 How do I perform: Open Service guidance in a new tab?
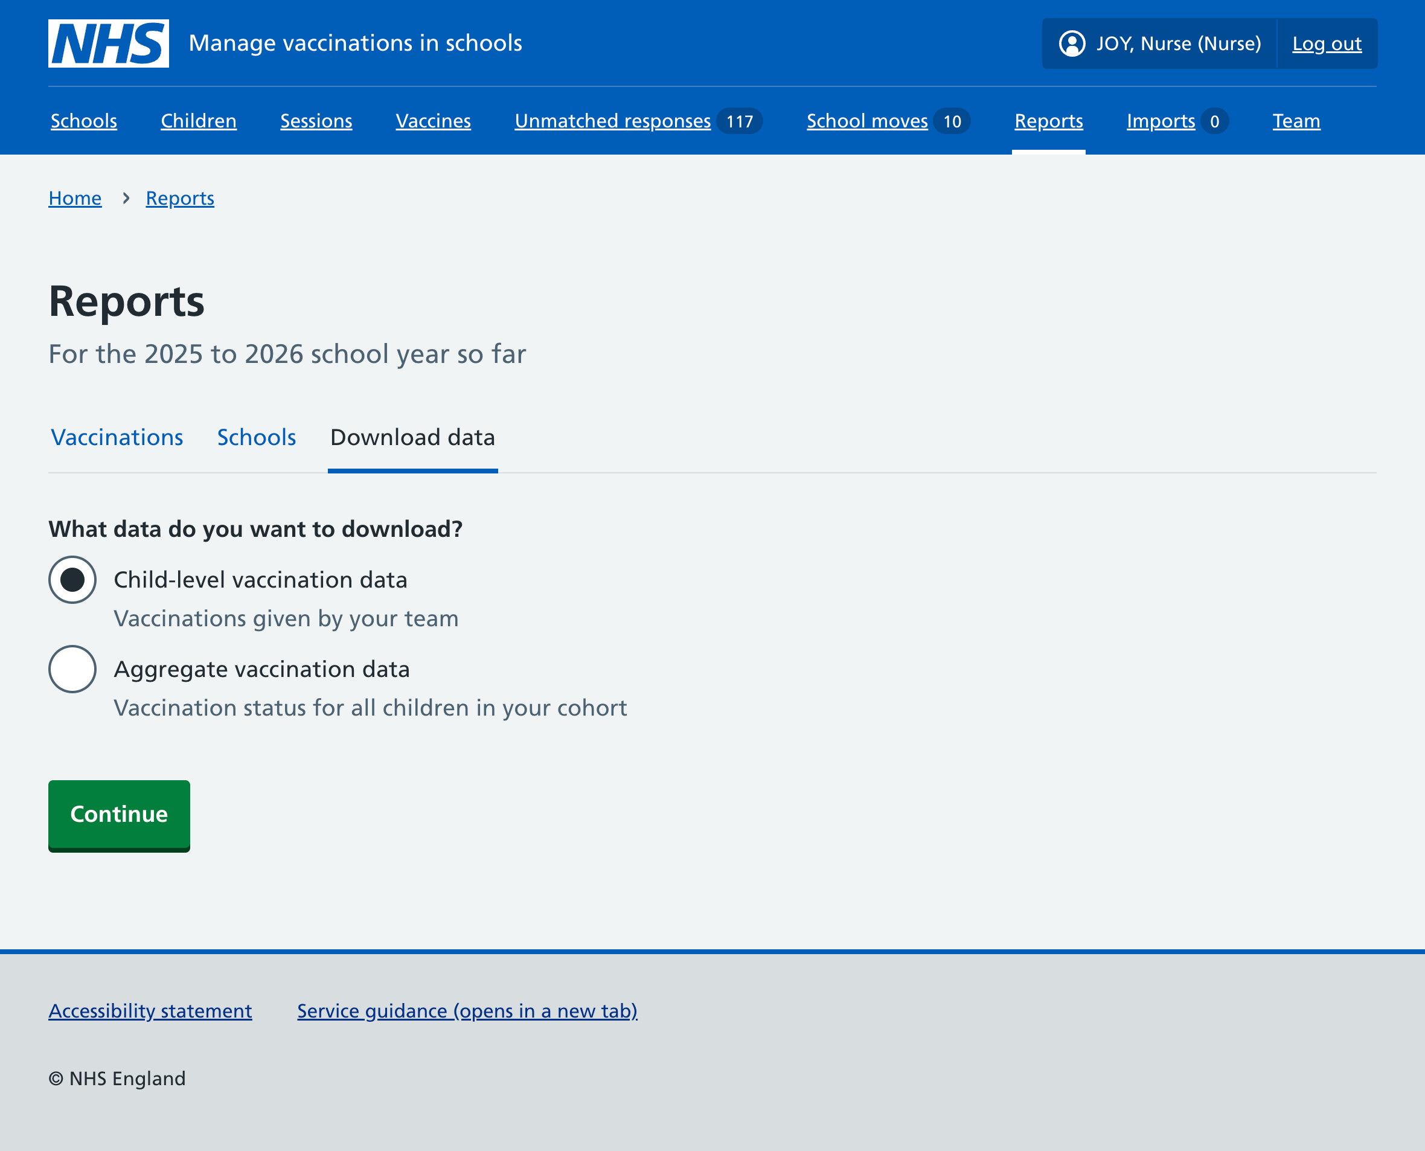point(466,1010)
